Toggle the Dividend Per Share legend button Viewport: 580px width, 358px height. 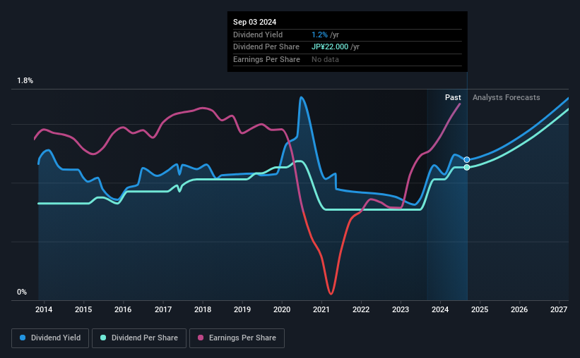pos(139,338)
